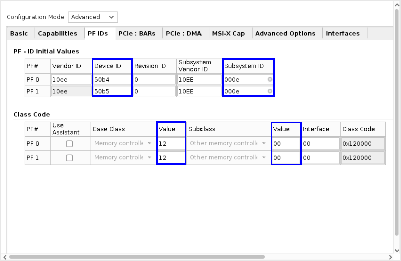Clear the PF 0 Subsystem ID field icon
The height and width of the screenshot is (261, 401).
pyautogui.click(x=270, y=79)
